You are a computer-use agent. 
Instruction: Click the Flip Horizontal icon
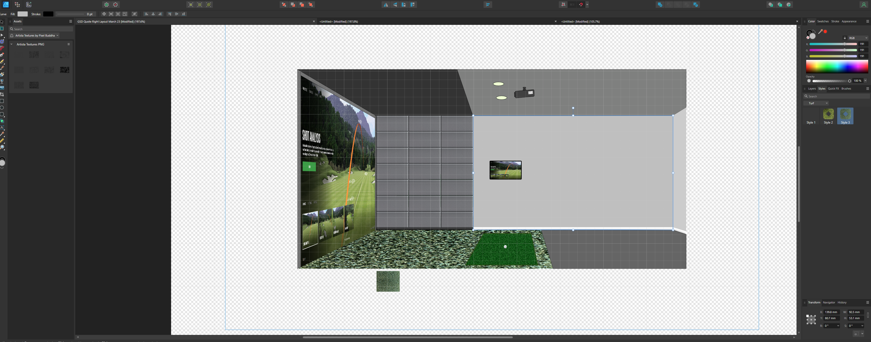(386, 5)
